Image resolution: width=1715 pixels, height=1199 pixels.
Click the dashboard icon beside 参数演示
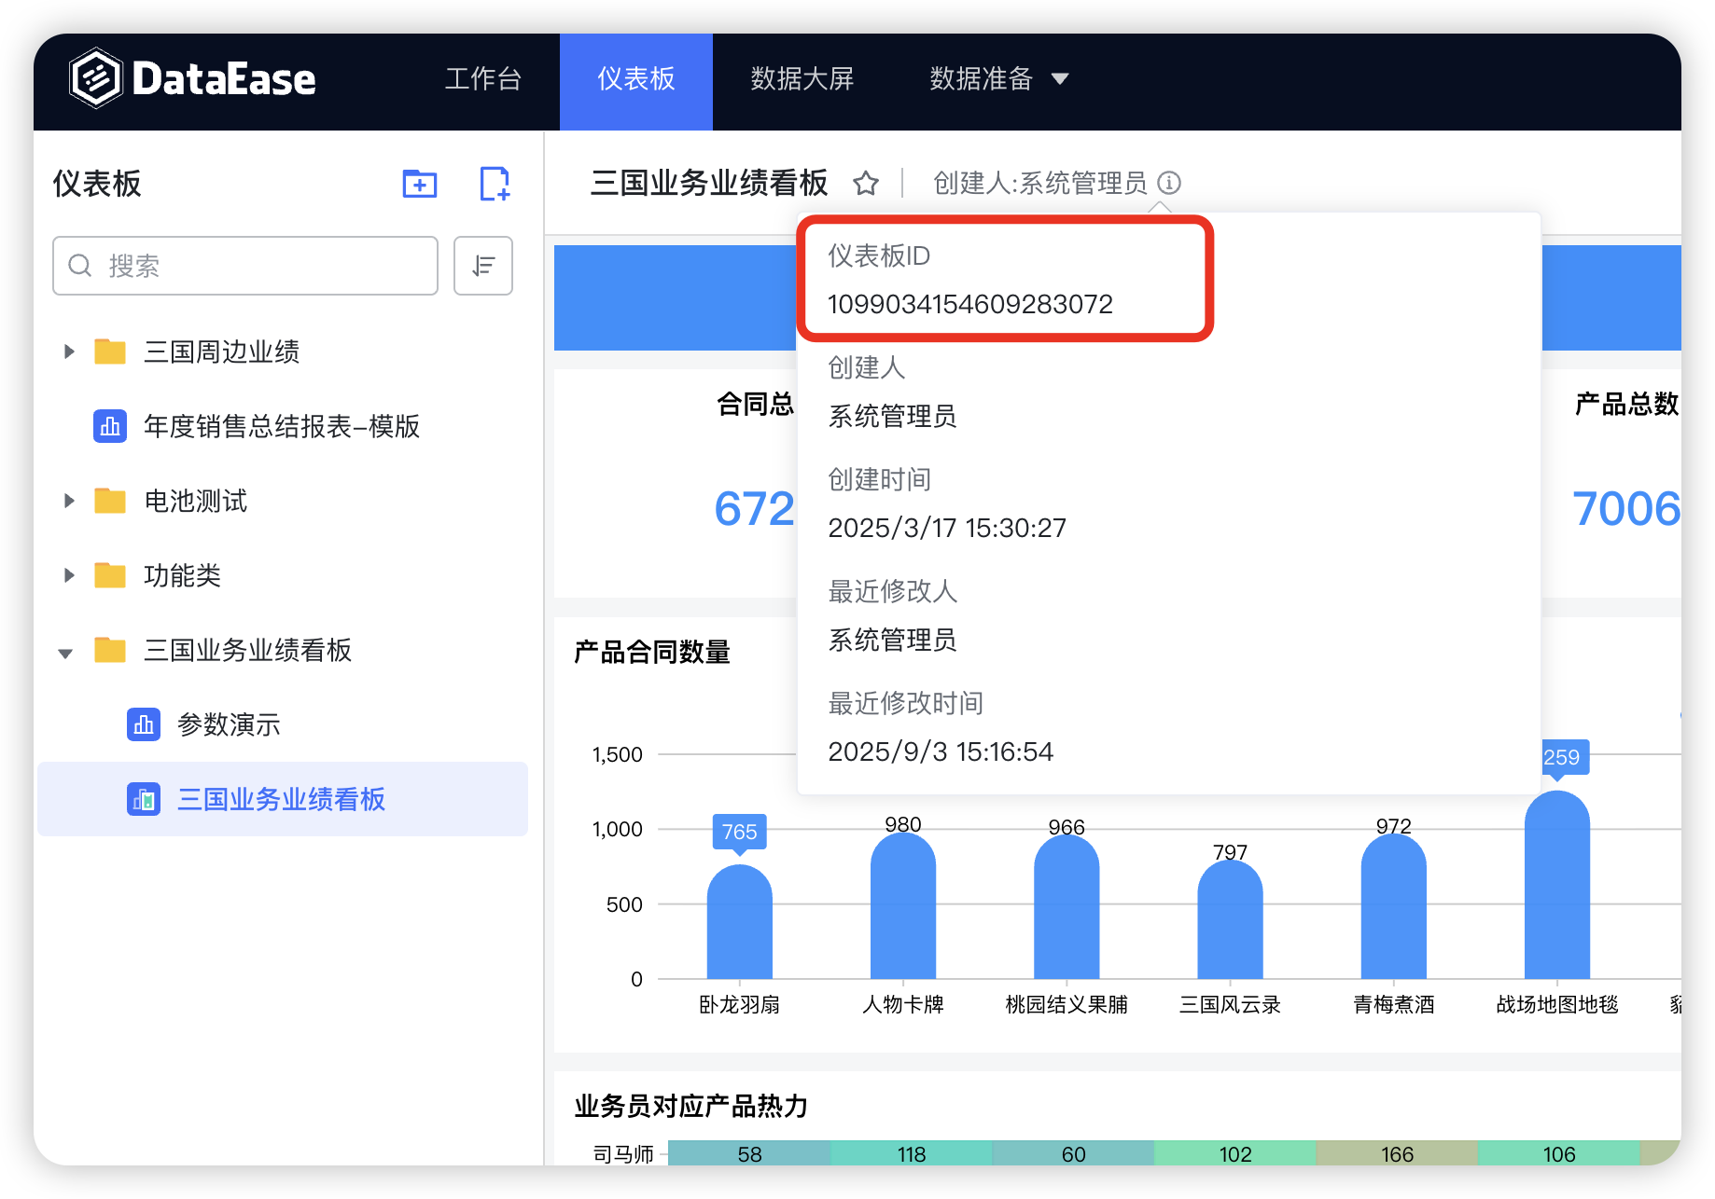pos(144,724)
